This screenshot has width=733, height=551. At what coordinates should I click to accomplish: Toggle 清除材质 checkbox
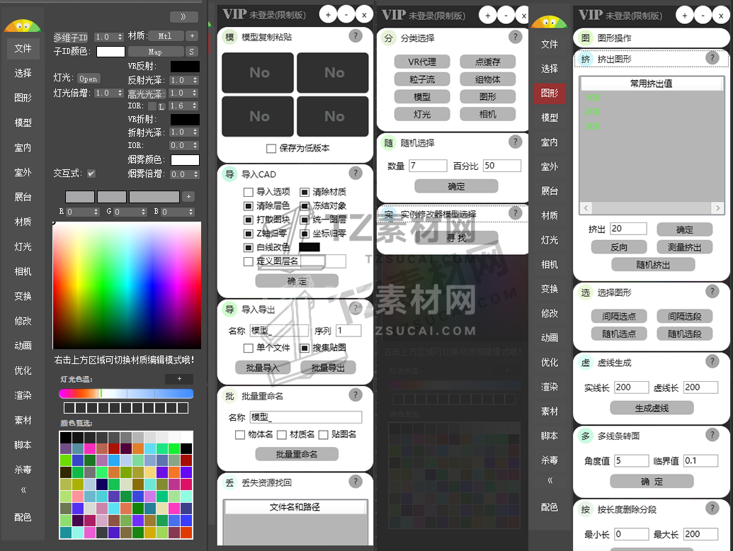(x=305, y=192)
